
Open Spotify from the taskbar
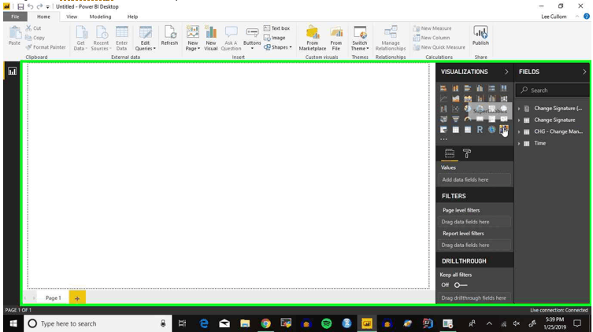coord(326,323)
